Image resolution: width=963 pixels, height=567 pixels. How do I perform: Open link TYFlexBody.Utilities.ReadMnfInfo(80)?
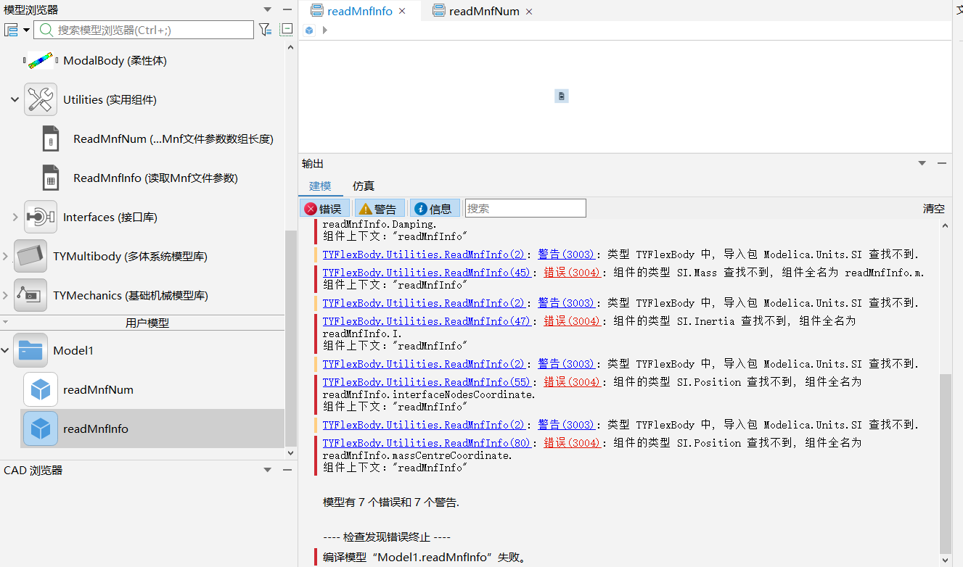pyautogui.click(x=427, y=443)
